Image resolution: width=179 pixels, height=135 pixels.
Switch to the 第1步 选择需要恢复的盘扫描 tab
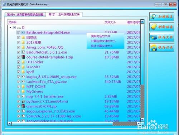(x=25, y=15)
